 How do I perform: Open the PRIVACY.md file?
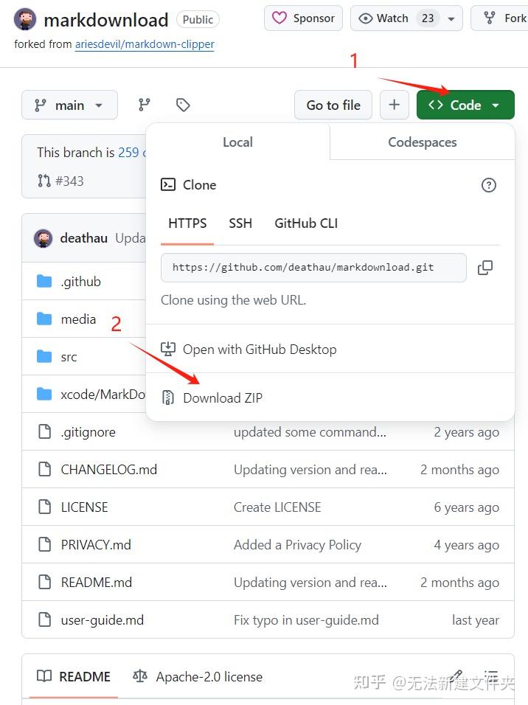[x=96, y=544]
